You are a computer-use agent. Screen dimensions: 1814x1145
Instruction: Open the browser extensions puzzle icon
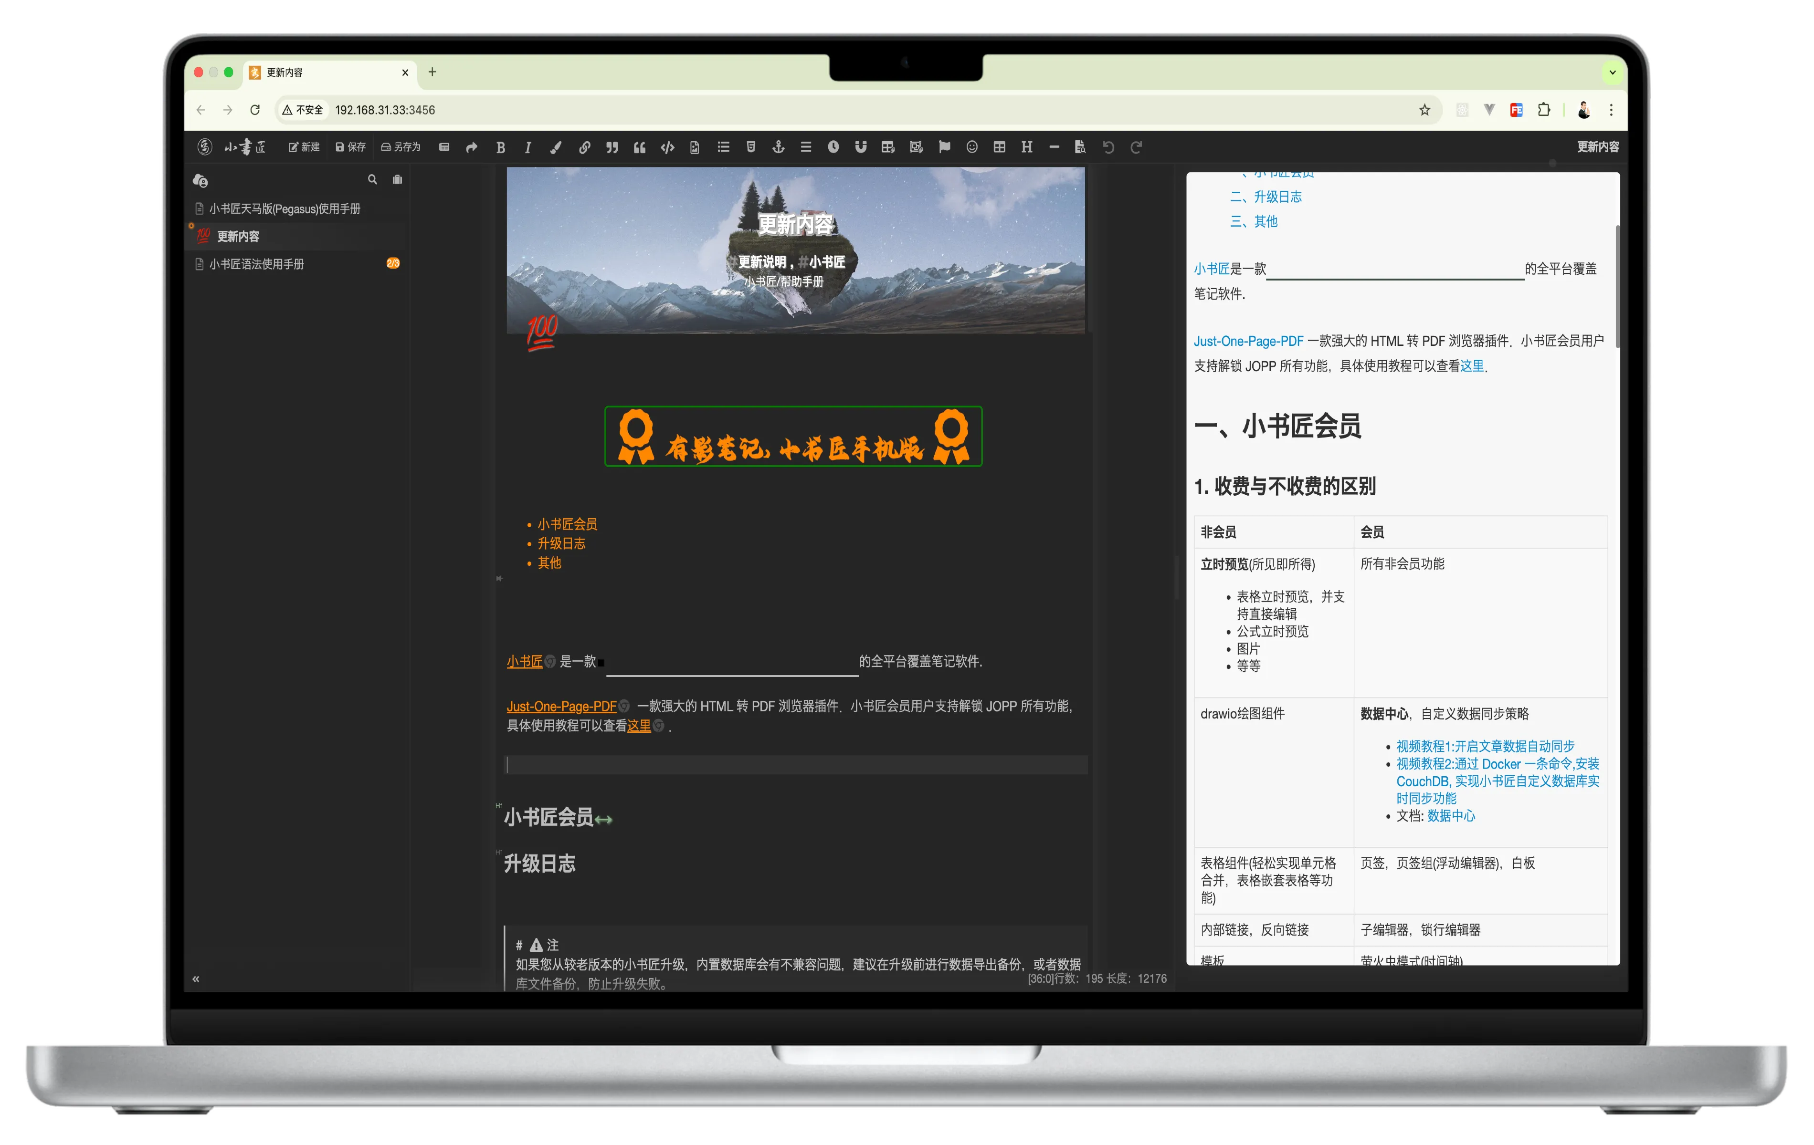(x=1543, y=110)
